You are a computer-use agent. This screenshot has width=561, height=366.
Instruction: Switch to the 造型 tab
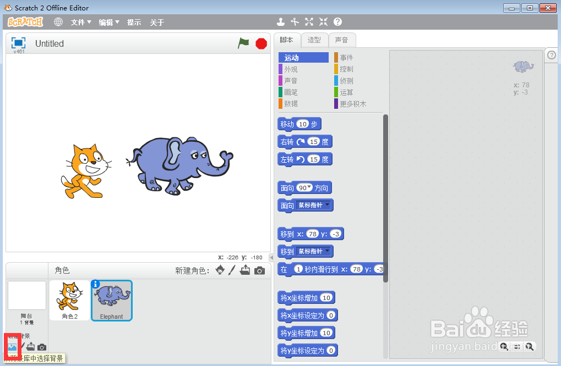click(x=314, y=40)
